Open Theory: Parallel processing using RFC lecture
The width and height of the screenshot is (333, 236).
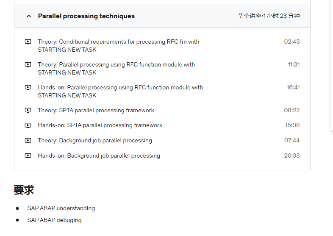[117, 69]
